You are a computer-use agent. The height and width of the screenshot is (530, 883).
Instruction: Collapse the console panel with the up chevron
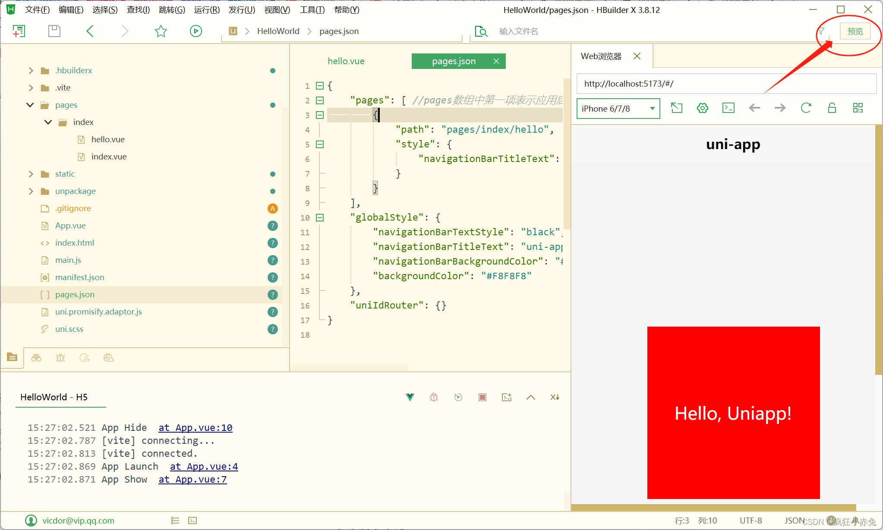(531, 397)
